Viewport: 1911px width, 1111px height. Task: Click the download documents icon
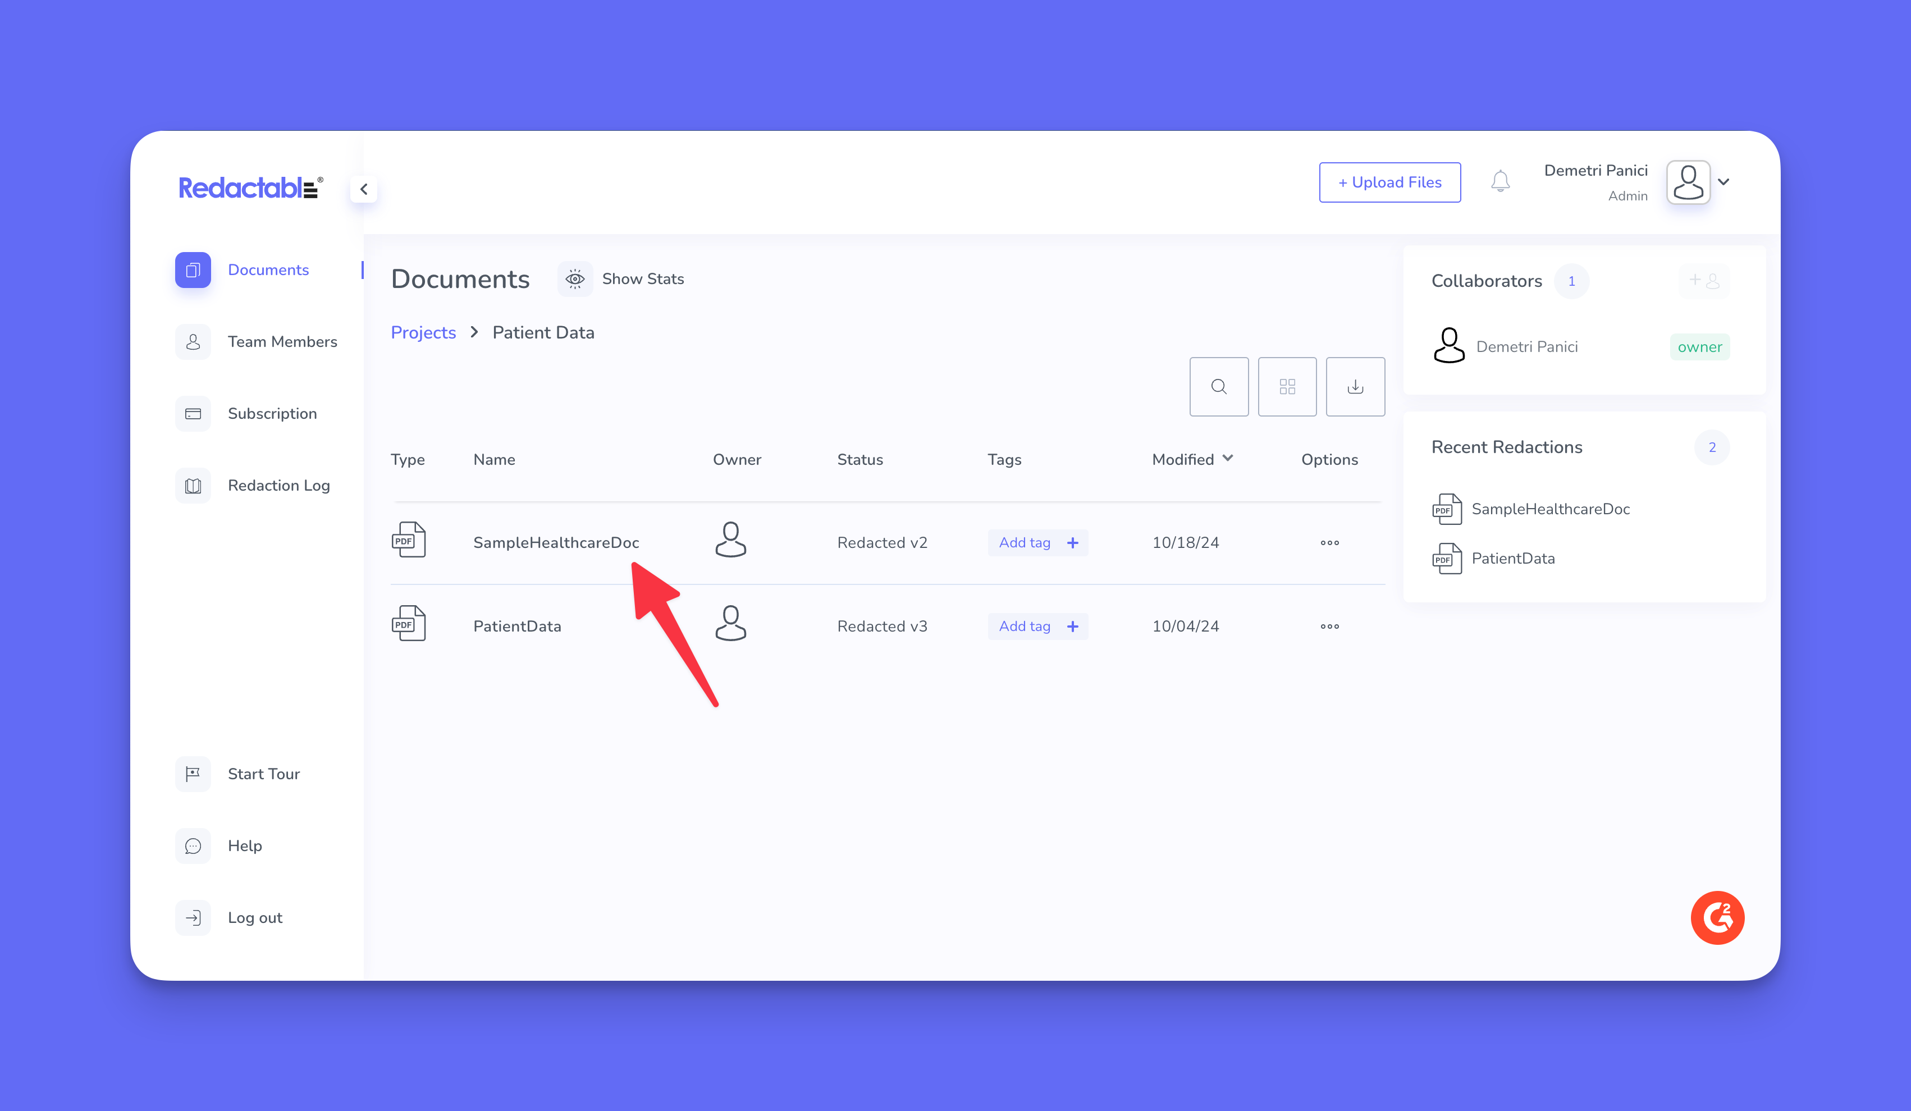[1355, 387]
